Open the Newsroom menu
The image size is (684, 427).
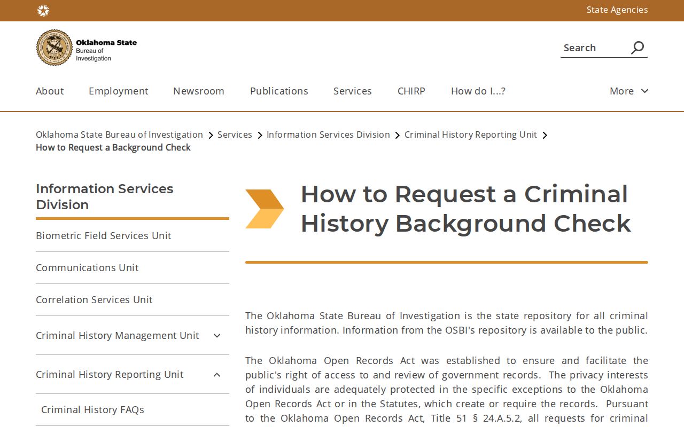click(199, 91)
